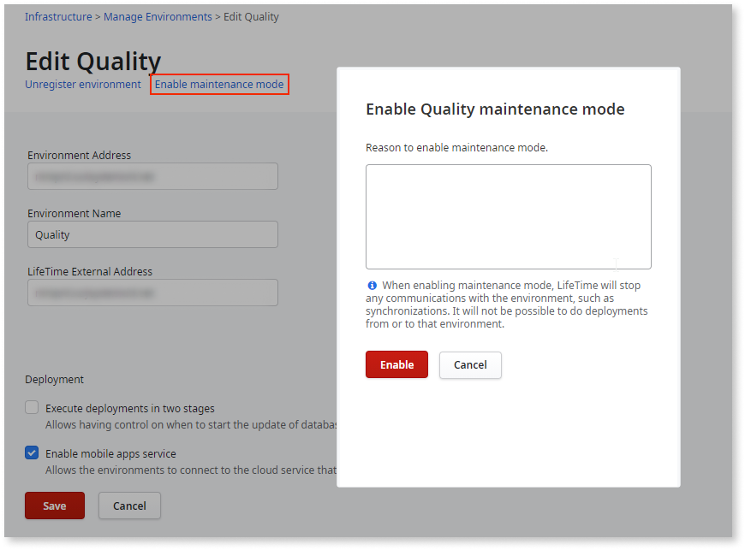The height and width of the screenshot is (550, 745).
Task: Cancel the maintenance mode dialog
Action: (470, 364)
